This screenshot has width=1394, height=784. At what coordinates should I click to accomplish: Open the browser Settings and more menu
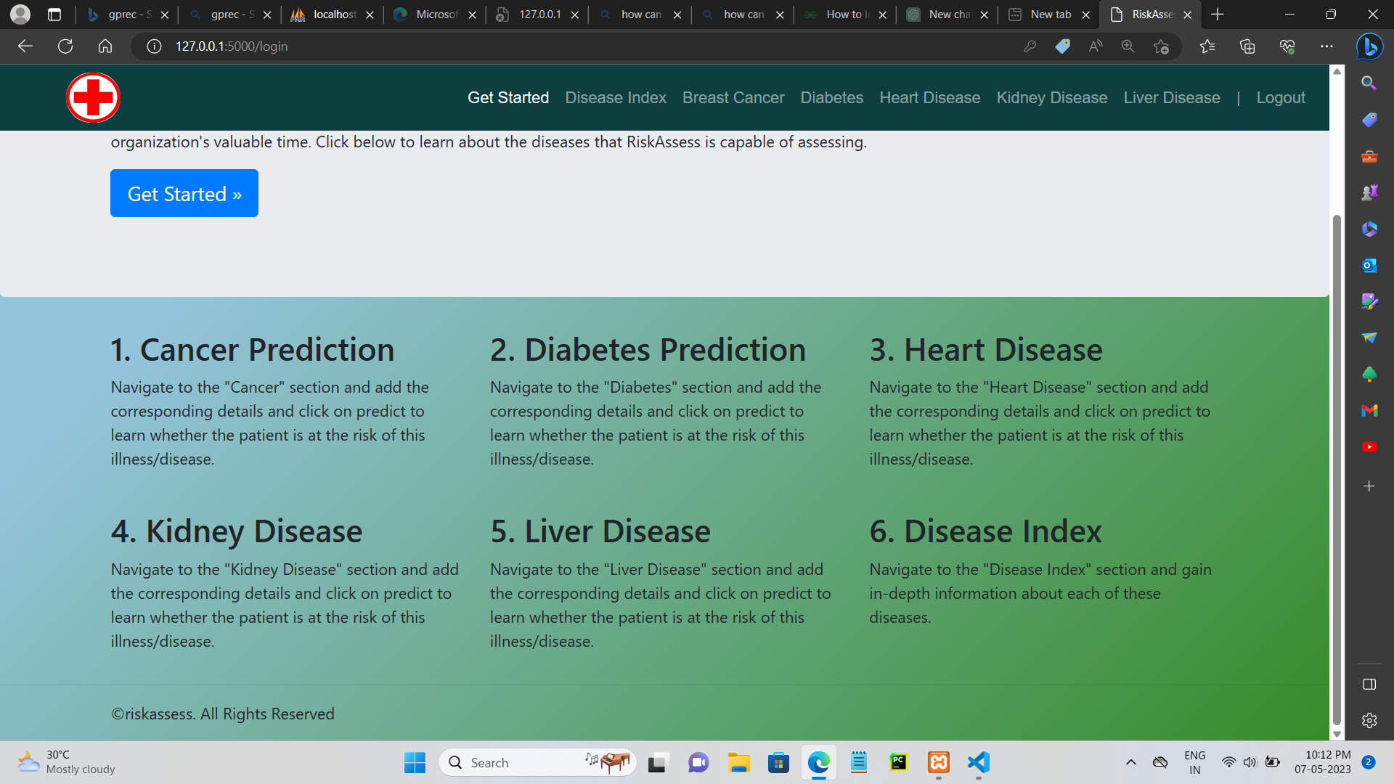coord(1326,46)
